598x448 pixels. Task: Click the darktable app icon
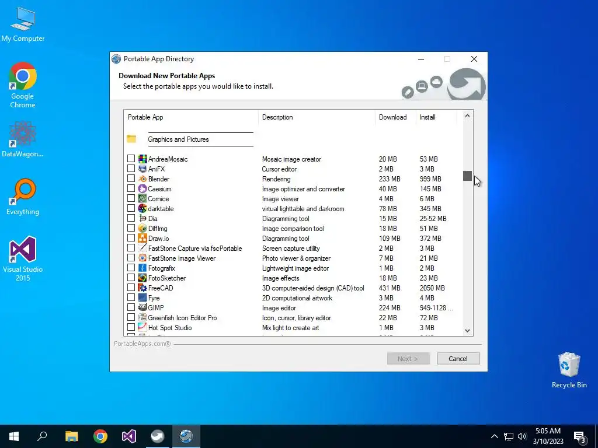click(142, 208)
